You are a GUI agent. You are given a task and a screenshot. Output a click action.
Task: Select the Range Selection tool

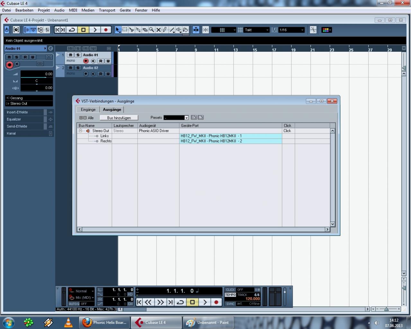tap(125, 30)
